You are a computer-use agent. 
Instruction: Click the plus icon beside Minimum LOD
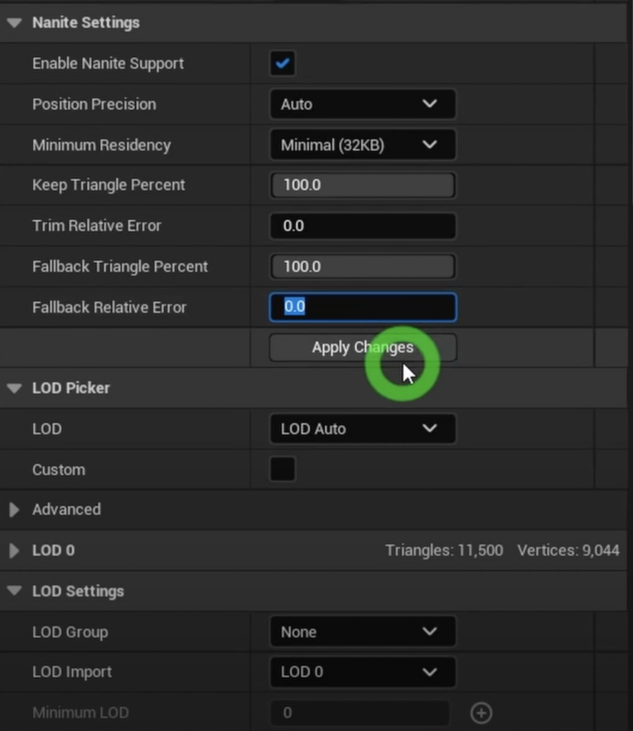[481, 712]
